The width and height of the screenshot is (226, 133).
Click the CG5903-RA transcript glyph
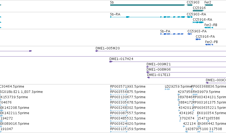pyautogui.click(x=189, y=17)
